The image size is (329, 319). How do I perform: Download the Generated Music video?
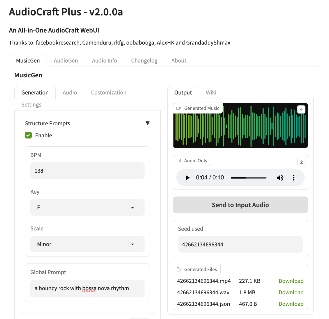point(301,110)
